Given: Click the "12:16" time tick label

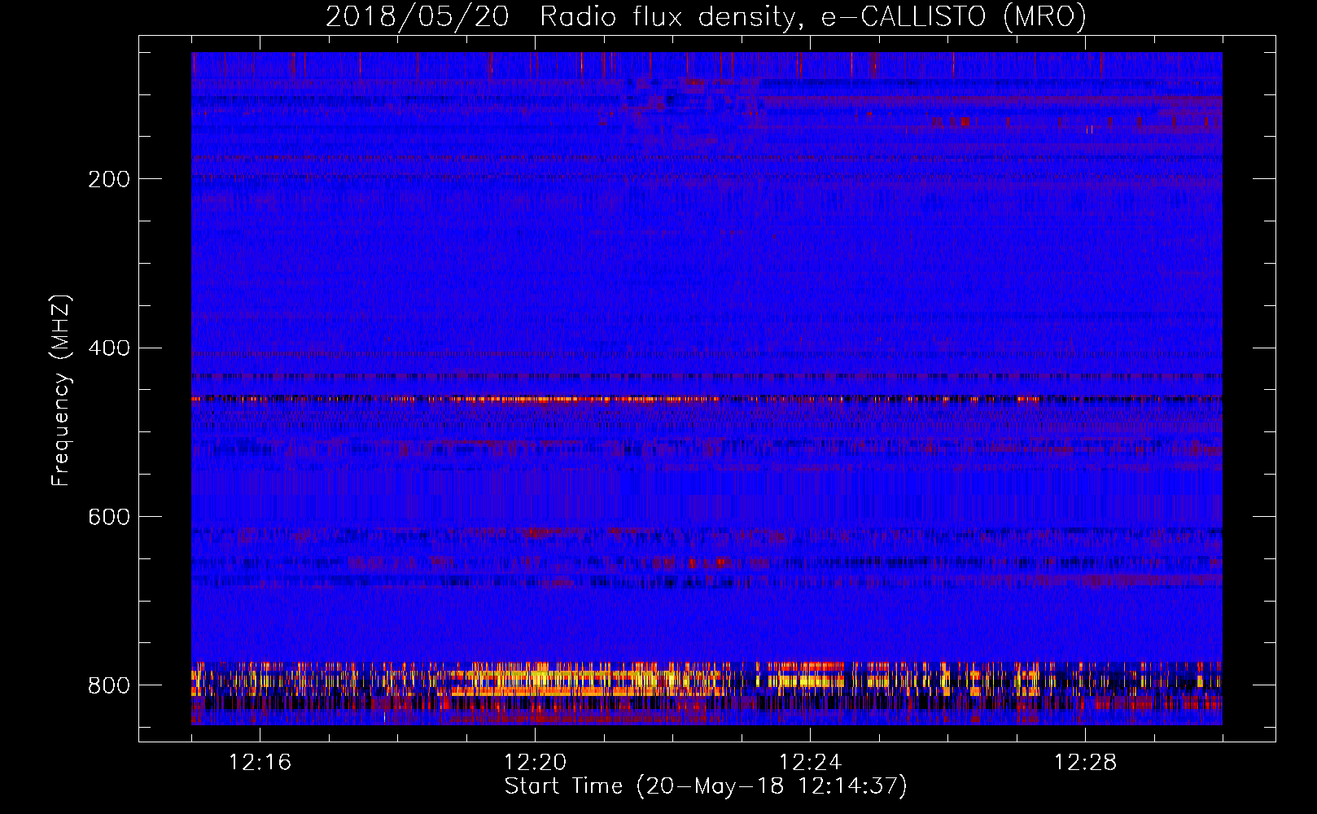Looking at the screenshot, I should 260,763.
